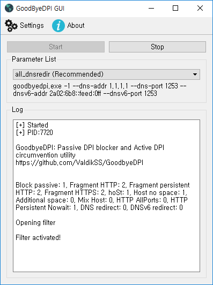Image resolution: width=213 pixels, height=285 pixels.
Task: Click the blue info About icon
Action: pos(58,26)
